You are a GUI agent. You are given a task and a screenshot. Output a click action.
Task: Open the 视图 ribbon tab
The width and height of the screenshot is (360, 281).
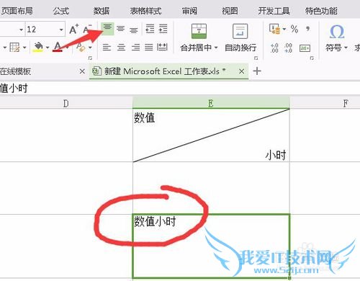[x=230, y=11]
